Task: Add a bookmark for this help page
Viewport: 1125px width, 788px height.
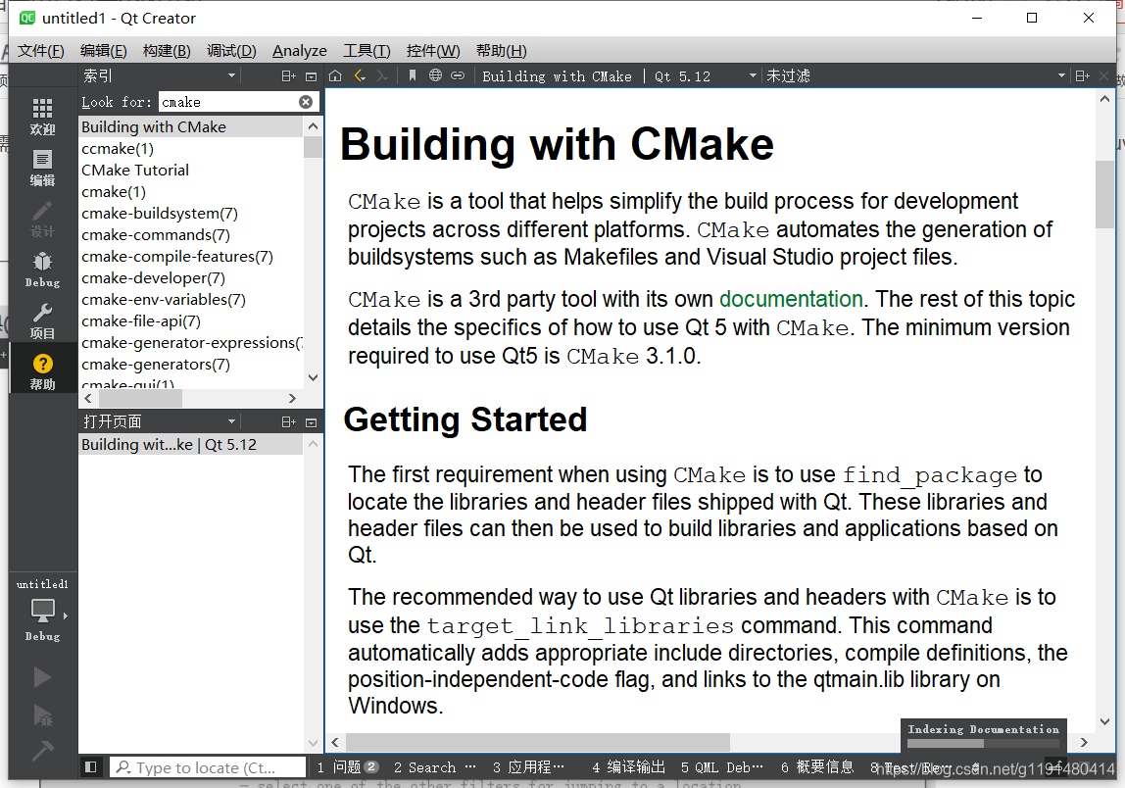Action: coord(413,76)
